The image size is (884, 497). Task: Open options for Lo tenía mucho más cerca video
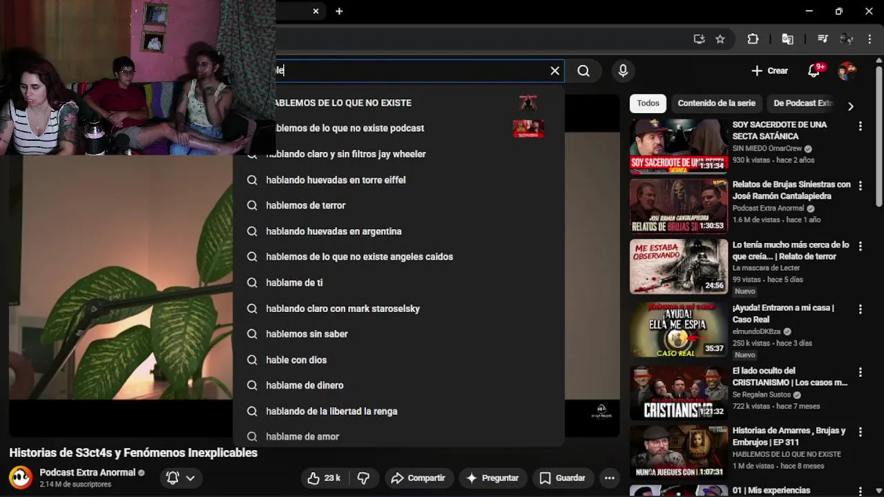tap(860, 246)
